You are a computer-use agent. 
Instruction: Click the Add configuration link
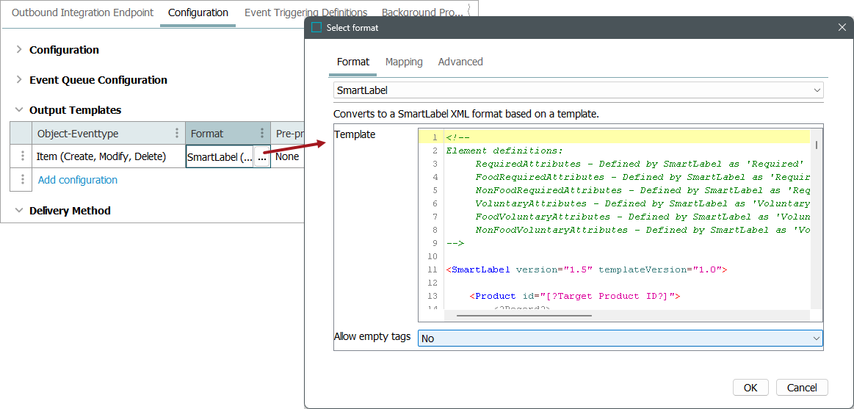click(x=78, y=180)
